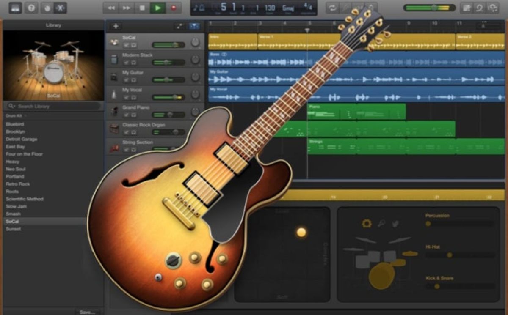This screenshot has width=508, height=315.
Task: Mute the Classic Rock Organ track
Action: [126, 132]
